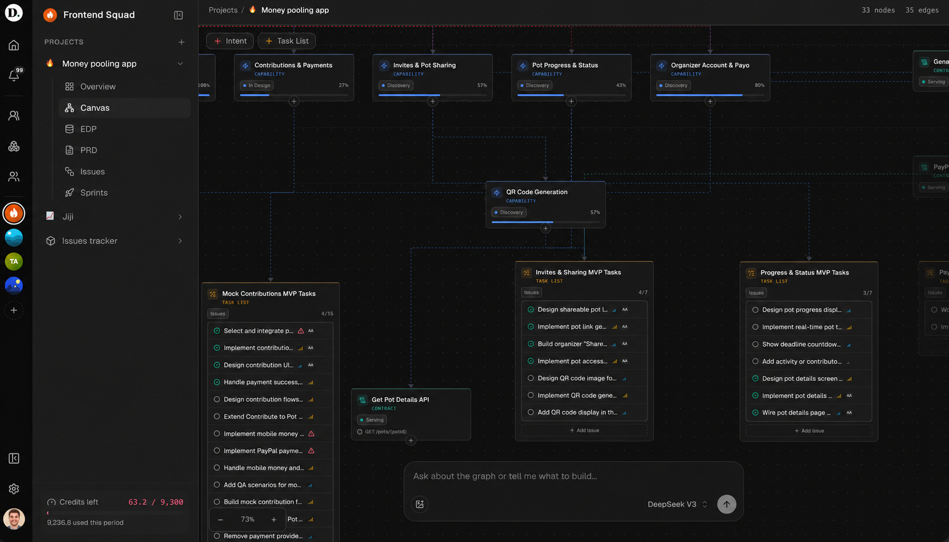Add child node under Organizer Account card
The height and width of the screenshot is (542, 949).
click(x=710, y=101)
